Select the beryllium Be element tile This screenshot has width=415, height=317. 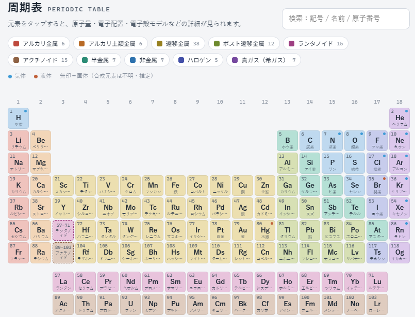tap(41, 141)
